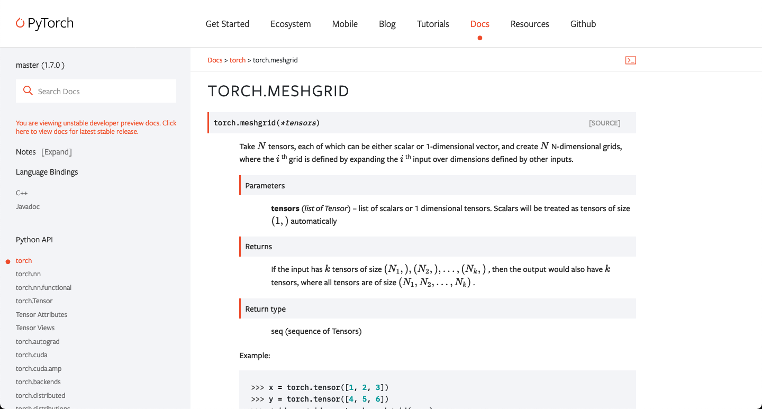Open torch.cuda.amp in the sidebar
The image size is (762, 409).
tap(39, 368)
